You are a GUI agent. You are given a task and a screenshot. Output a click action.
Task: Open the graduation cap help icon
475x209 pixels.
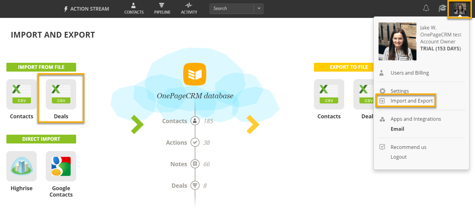pyautogui.click(x=443, y=8)
